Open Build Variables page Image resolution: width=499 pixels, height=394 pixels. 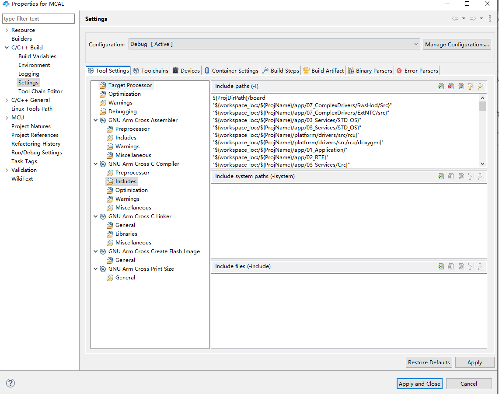(37, 56)
